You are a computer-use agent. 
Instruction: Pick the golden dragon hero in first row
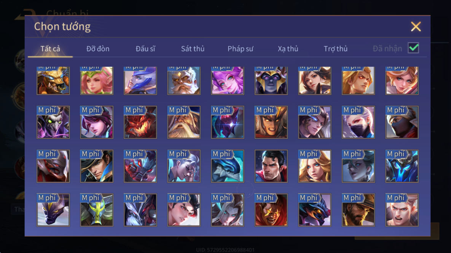(x=53, y=80)
